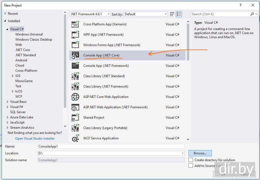260x180 pixels.
Task: Select the Web category
Action: click(x=19, y=44)
